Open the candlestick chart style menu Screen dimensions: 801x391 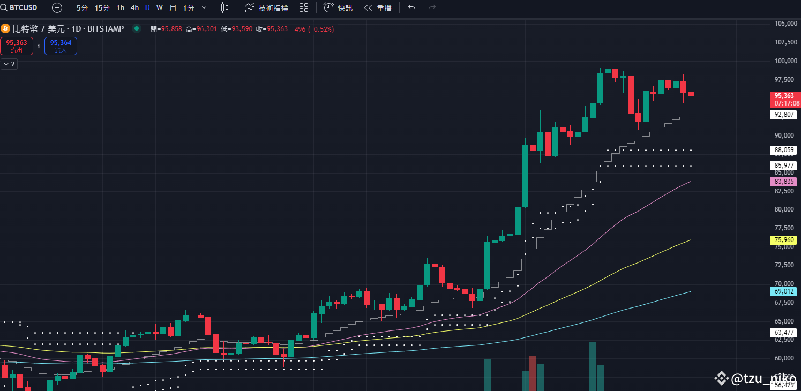pos(224,8)
